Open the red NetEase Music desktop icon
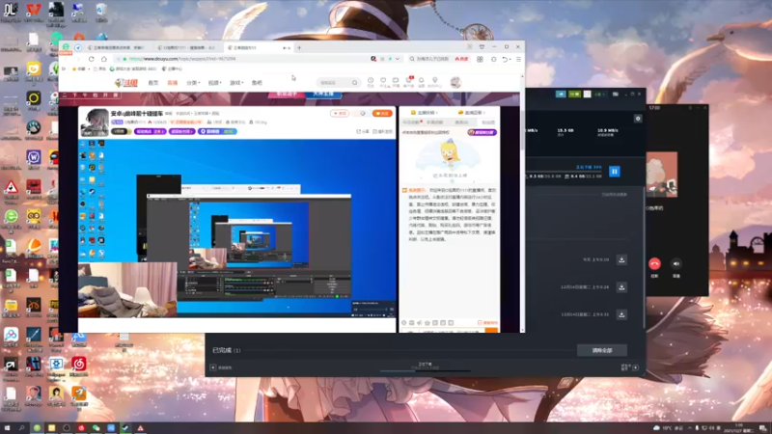The height and width of the screenshot is (434, 772). (79, 366)
